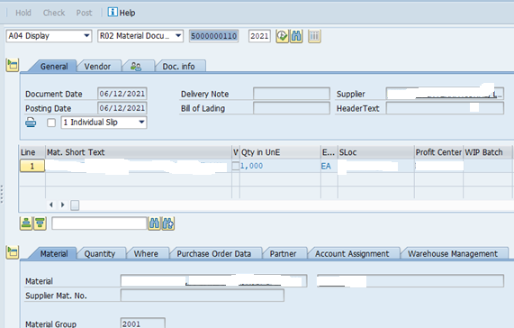Screen dimensions: 514x328
Task: Click the Find binoculars beside the search field
Action: click(154, 223)
